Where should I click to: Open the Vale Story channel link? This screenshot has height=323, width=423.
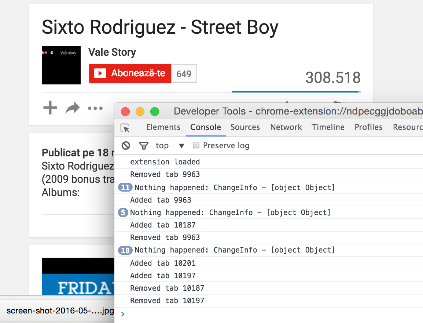(112, 52)
